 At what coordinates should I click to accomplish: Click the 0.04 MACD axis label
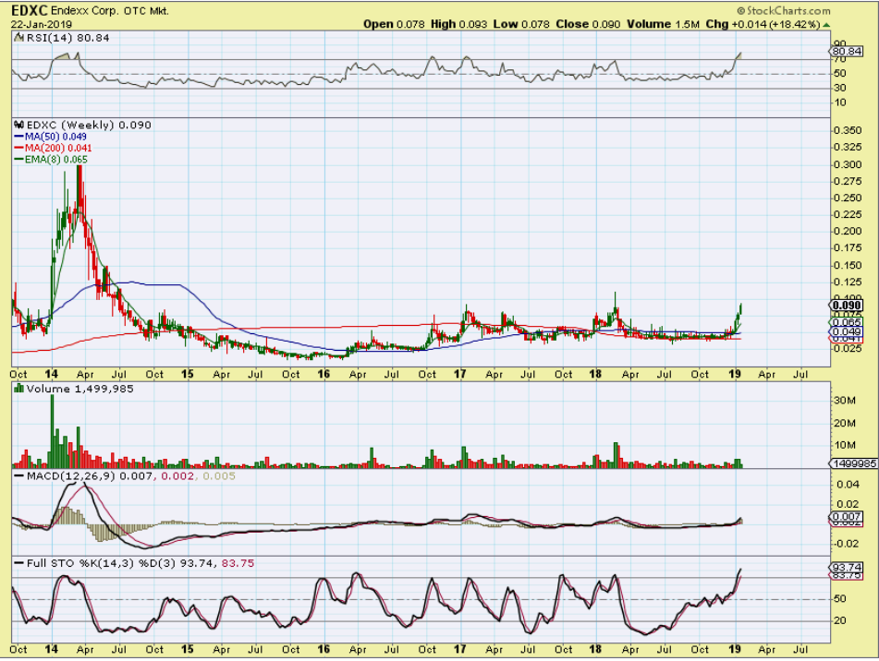[847, 485]
